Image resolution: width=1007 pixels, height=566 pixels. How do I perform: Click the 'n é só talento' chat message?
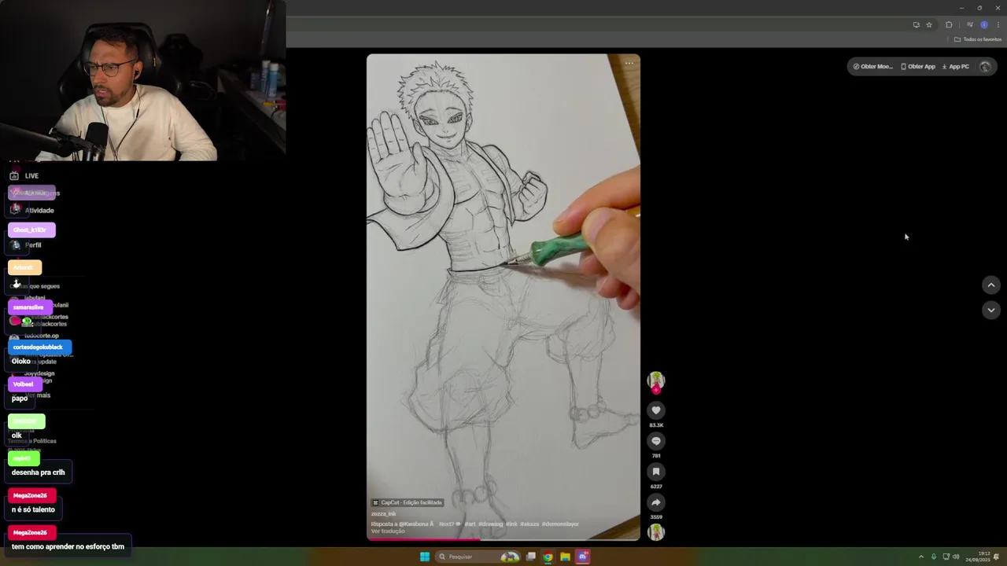[33, 509]
